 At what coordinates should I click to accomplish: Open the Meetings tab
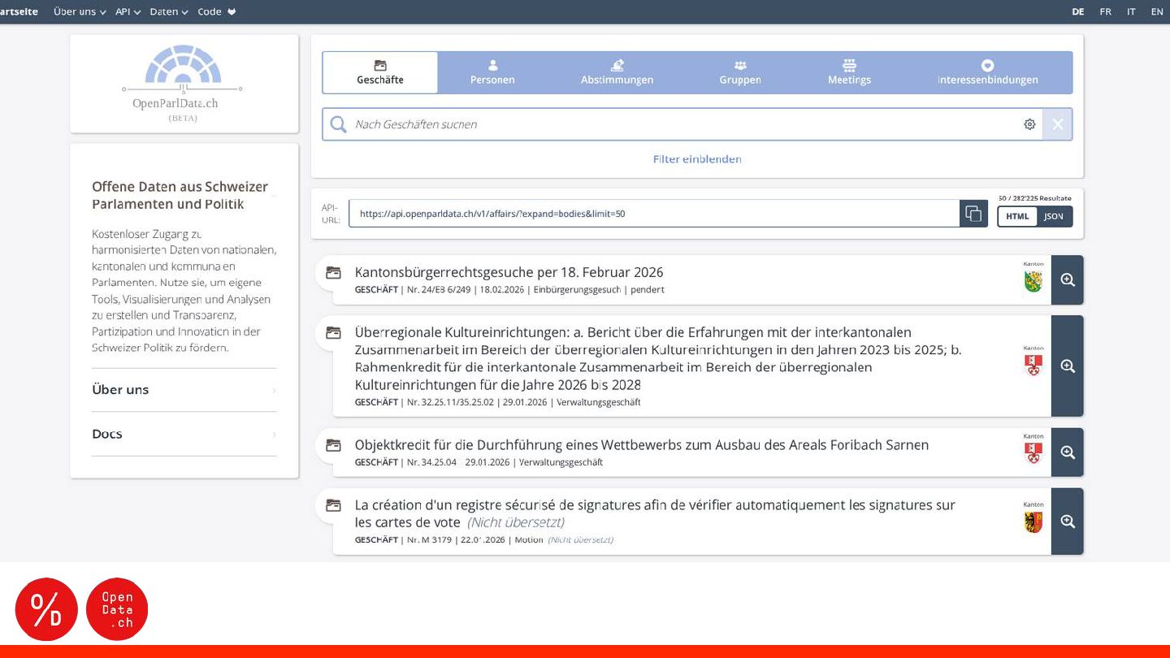(x=849, y=72)
